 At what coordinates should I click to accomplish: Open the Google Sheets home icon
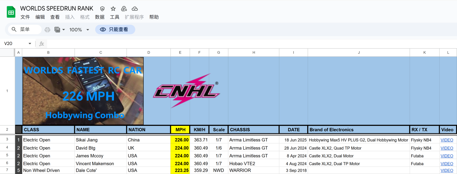(11, 12)
